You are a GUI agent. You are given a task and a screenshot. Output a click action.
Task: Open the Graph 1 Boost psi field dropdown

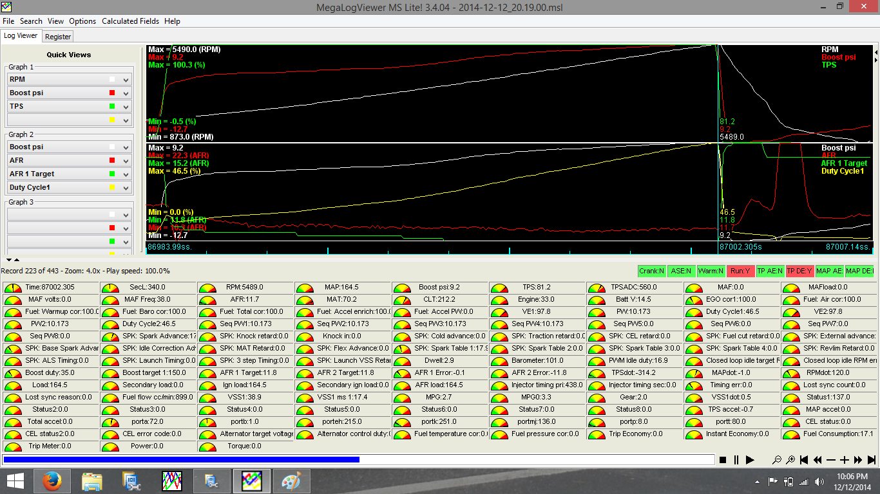pyautogui.click(x=126, y=93)
